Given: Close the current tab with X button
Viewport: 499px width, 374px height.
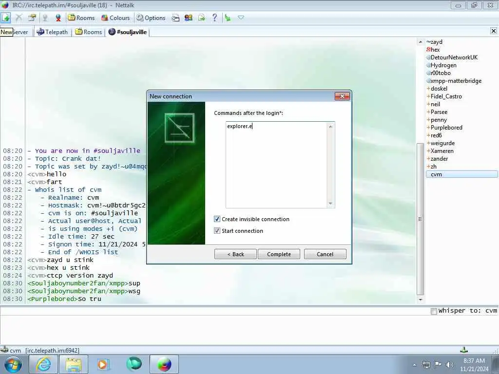Looking at the screenshot, I should (494, 31).
